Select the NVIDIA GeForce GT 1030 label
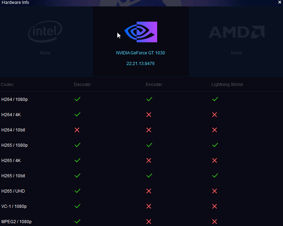 [140, 53]
